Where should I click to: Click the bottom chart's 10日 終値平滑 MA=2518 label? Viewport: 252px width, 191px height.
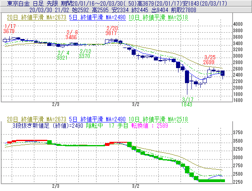coord(158,119)
